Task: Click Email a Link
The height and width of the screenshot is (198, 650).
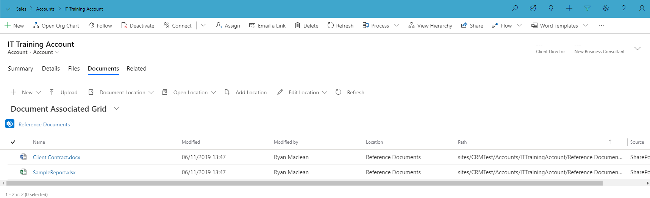Action: pos(267,26)
